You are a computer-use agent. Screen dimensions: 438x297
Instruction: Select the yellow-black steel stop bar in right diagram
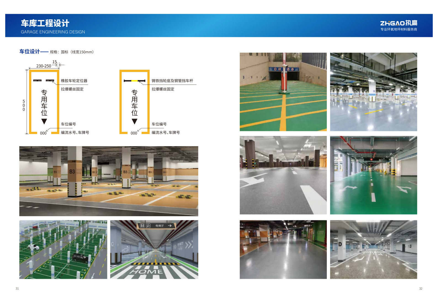(x=134, y=81)
